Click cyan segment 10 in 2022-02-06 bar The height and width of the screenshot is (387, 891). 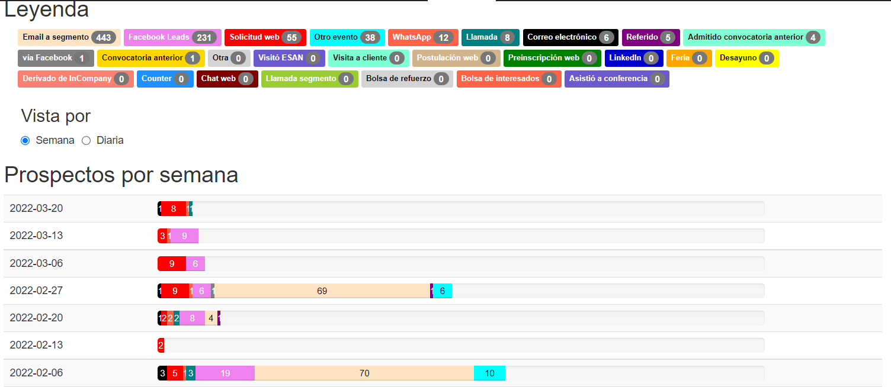pos(489,373)
